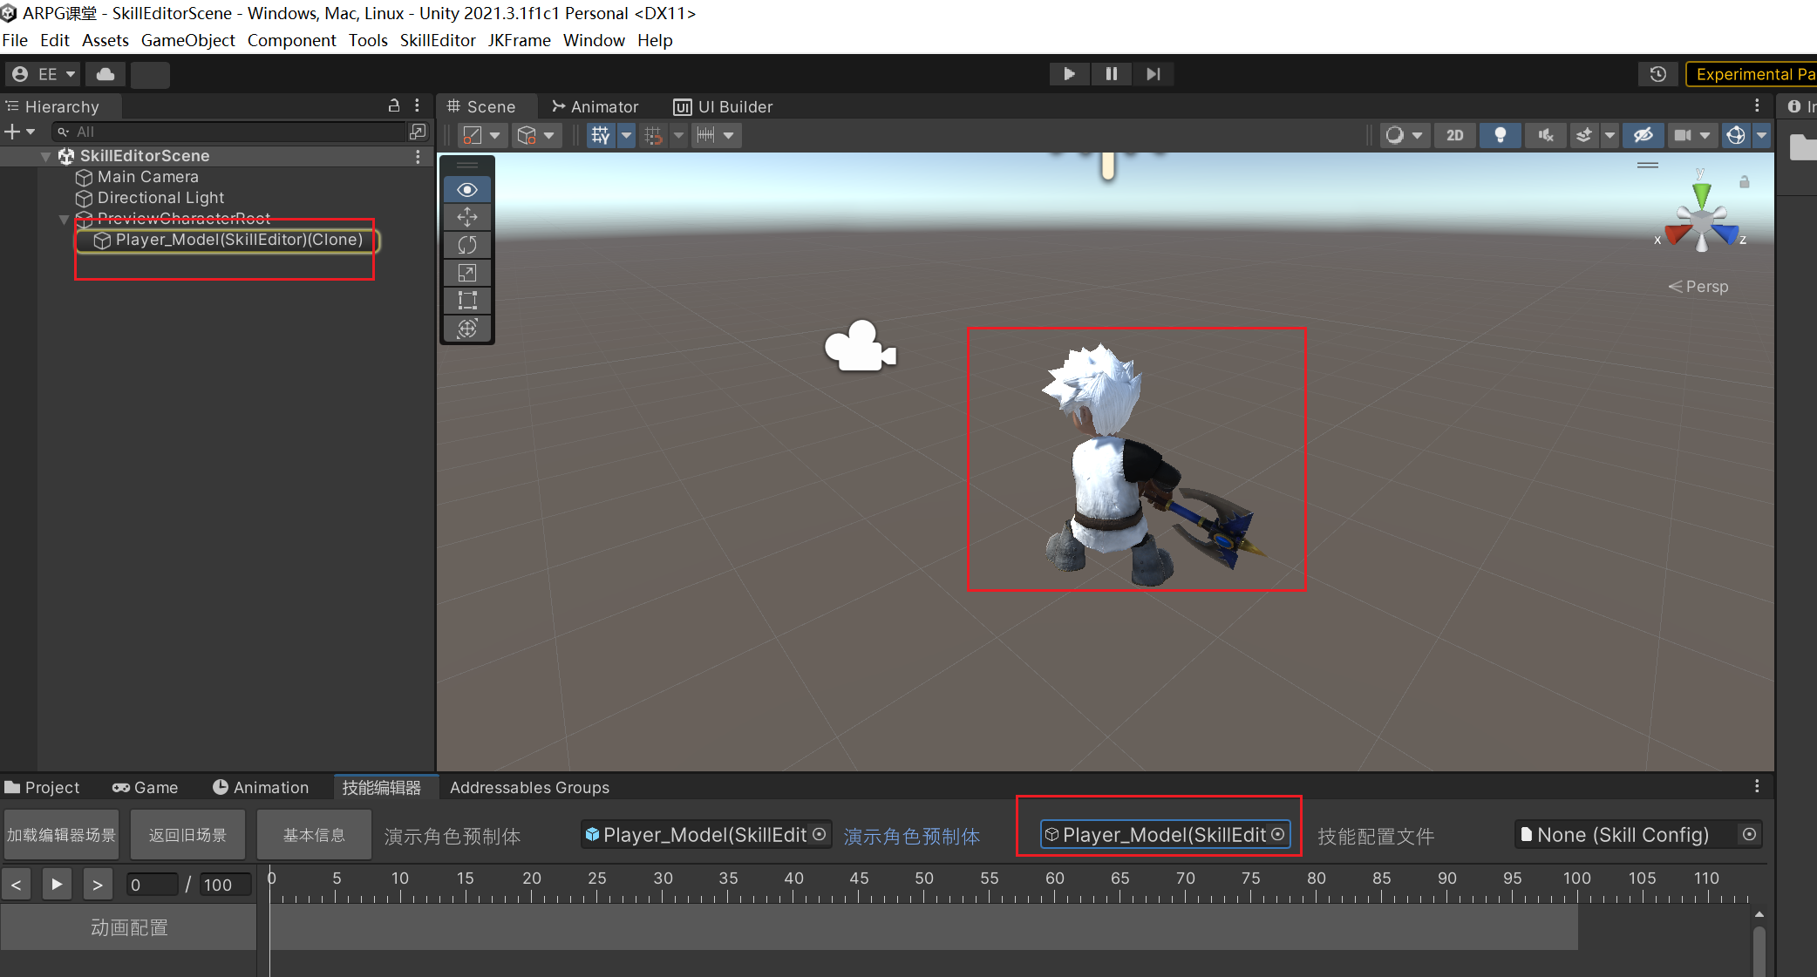This screenshot has height=977, width=1817.
Task: Open dropdown arrow next to Hierarchy plus
Action: click(x=31, y=132)
